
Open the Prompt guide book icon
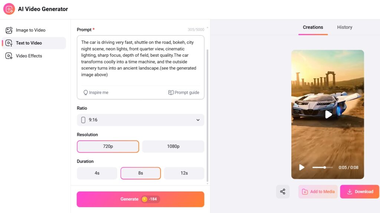[171, 93]
